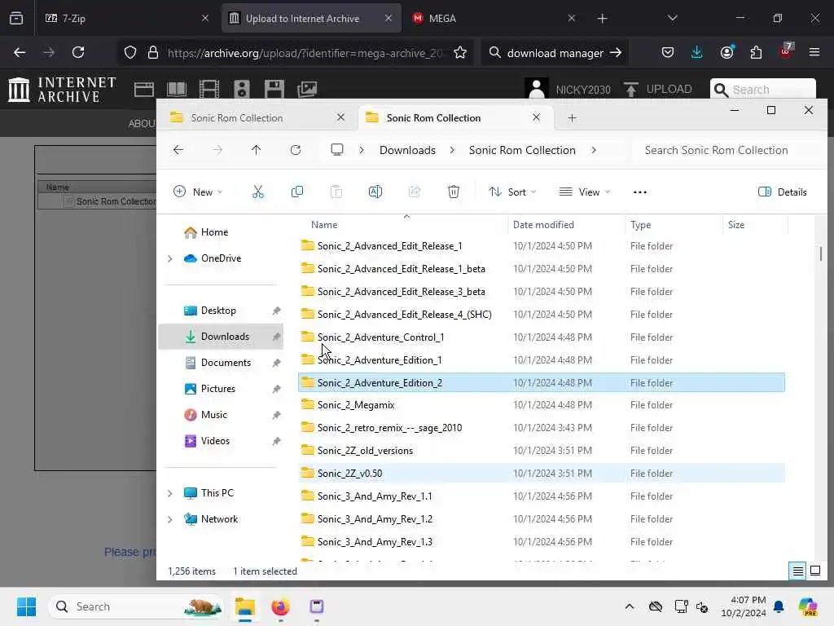
Task: Bookmark this page with the star icon
Action: click(460, 52)
